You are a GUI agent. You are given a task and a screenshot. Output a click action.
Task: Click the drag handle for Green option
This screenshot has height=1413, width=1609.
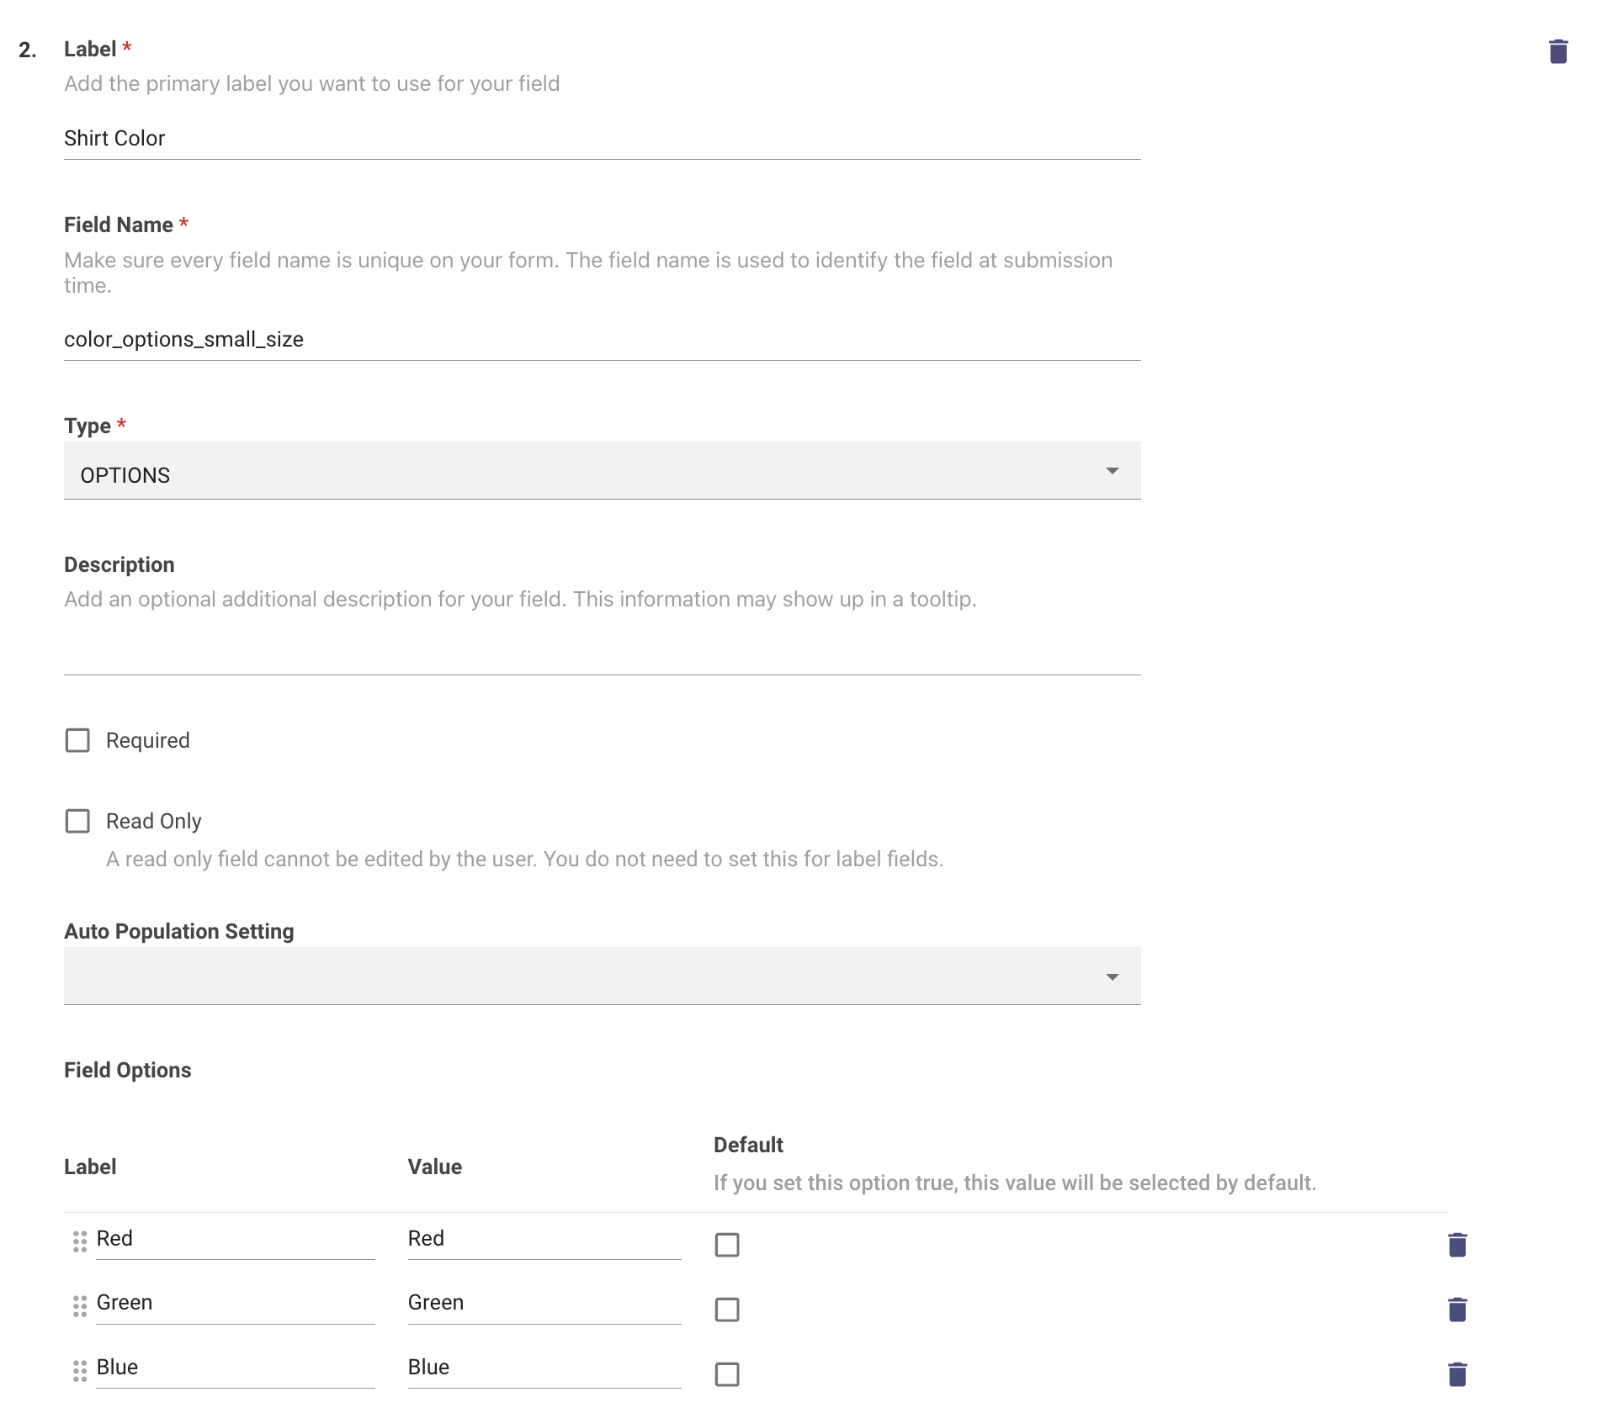[x=80, y=1306]
